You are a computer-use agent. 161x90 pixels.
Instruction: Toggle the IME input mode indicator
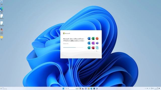(x=149, y=88)
